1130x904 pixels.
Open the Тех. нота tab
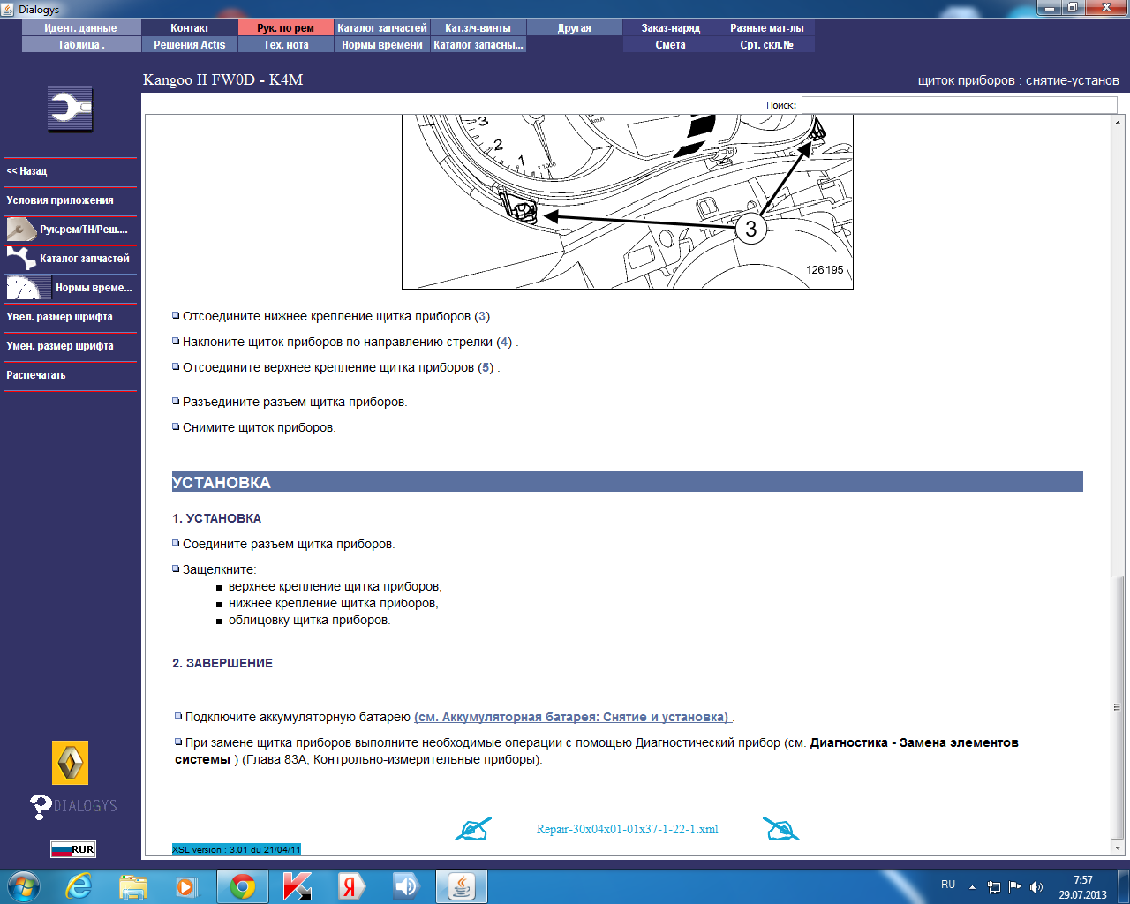point(286,45)
